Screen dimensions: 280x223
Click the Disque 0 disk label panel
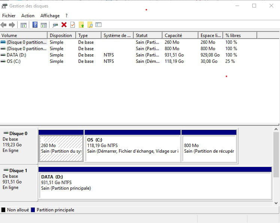[x=19, y=146]
